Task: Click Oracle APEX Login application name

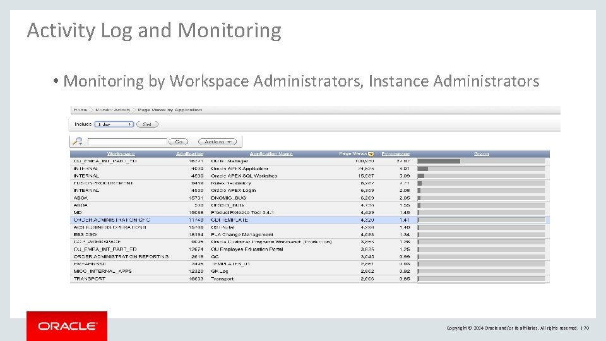Action: pos(233,191)
